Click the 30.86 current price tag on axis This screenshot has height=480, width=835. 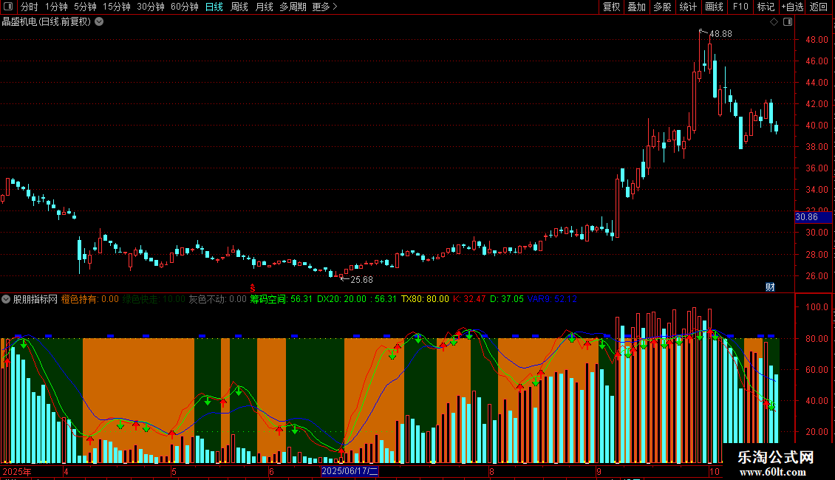813,217
